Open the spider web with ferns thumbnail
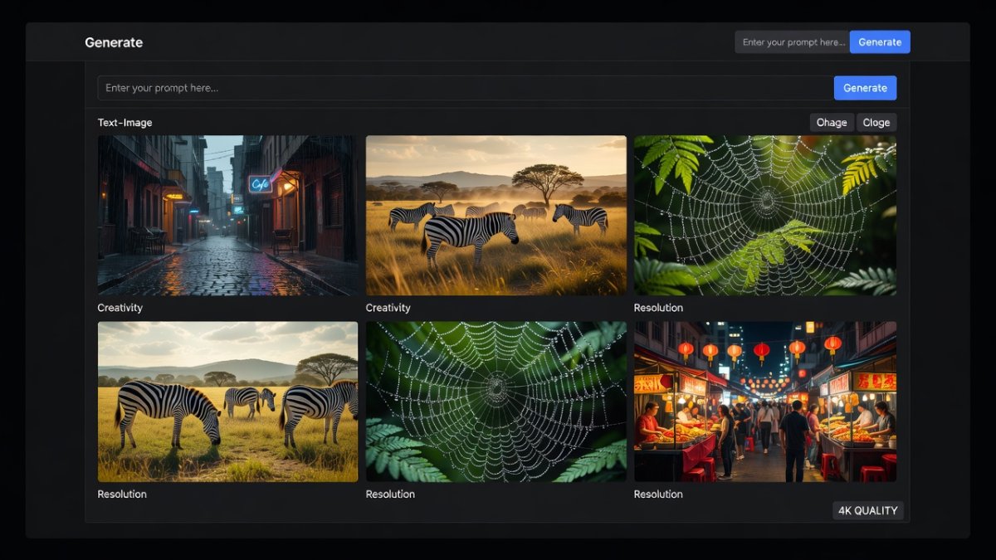Image resolution: width=996 pixels, height=560 pixels. [765, 216]
